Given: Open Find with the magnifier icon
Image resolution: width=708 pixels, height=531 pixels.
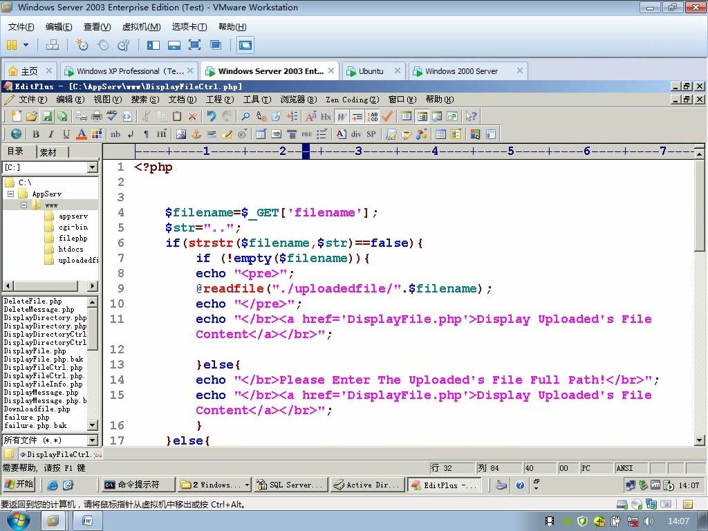Looking at the screenshot, I should (245, 116).
